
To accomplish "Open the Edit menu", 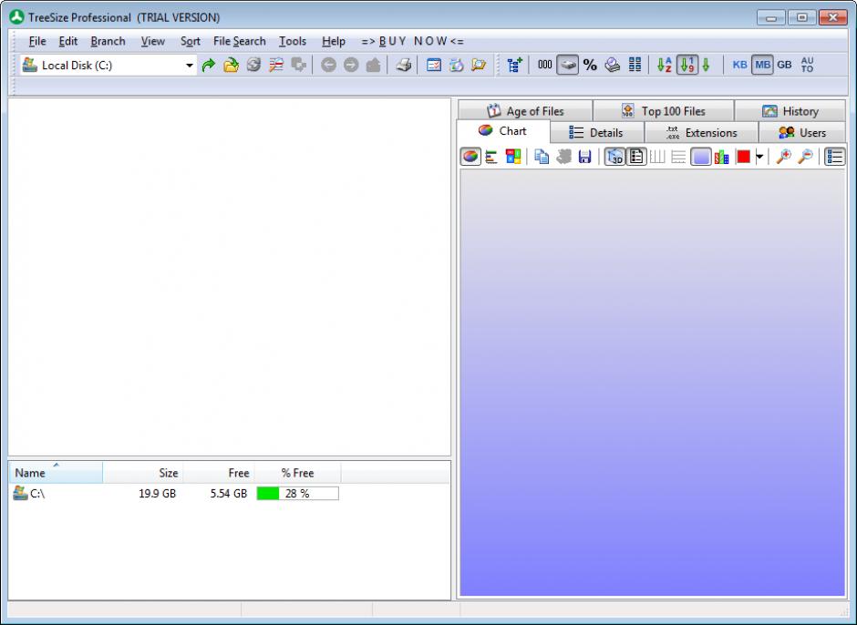I will coord(68,42).
